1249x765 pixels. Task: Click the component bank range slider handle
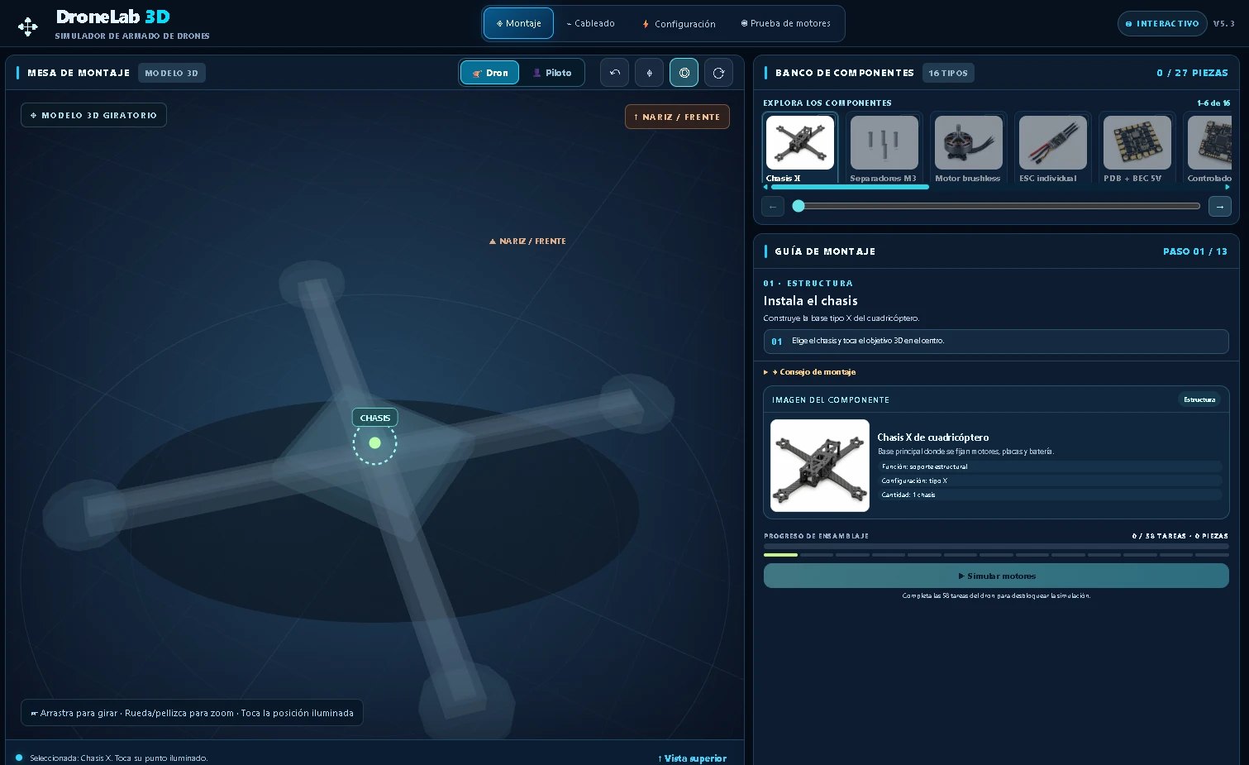[799, 206]
